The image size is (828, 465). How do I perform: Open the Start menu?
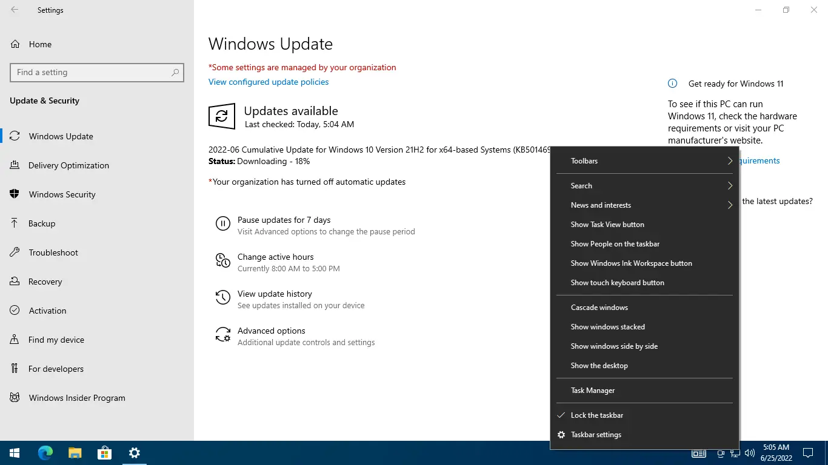tap(15, 453)
